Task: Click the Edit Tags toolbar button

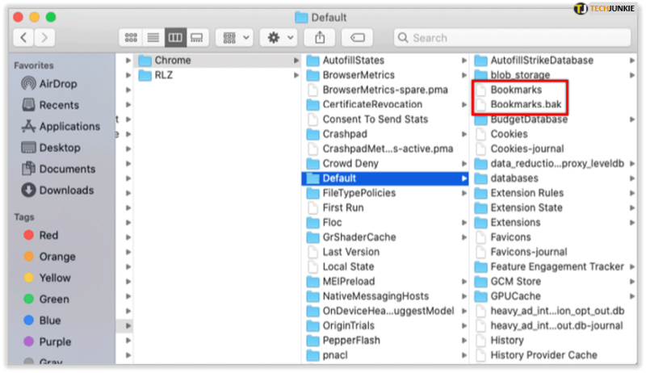Action: [x=357, y=38]
